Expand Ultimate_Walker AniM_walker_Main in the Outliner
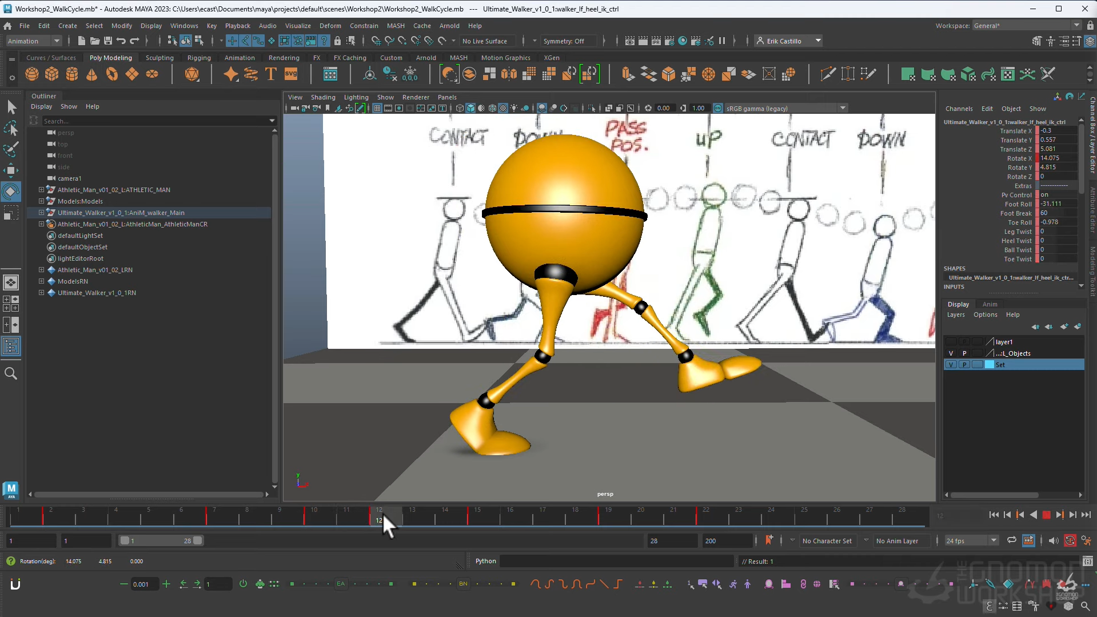This screenshot has width=1097, height=617. click(41, 213)
